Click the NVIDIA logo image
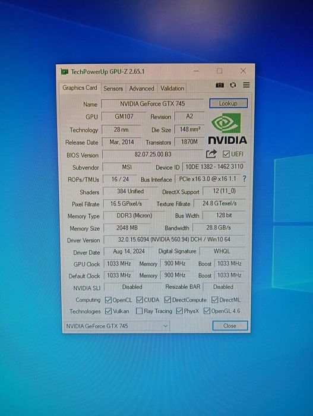Screen dimensions: 313x416 coord(227,129)
